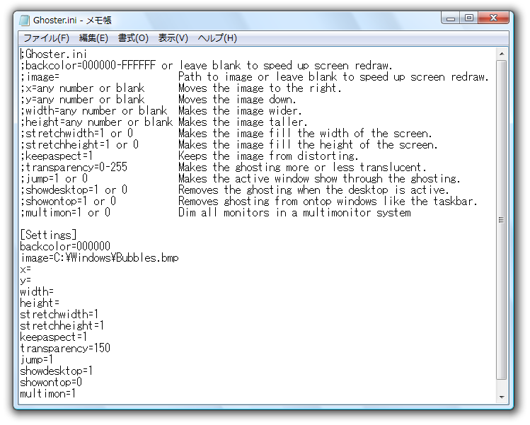This screenshot has width=530, height=425.
Task: Place cursor after 'height=' setting
Action: click(59, 303)
